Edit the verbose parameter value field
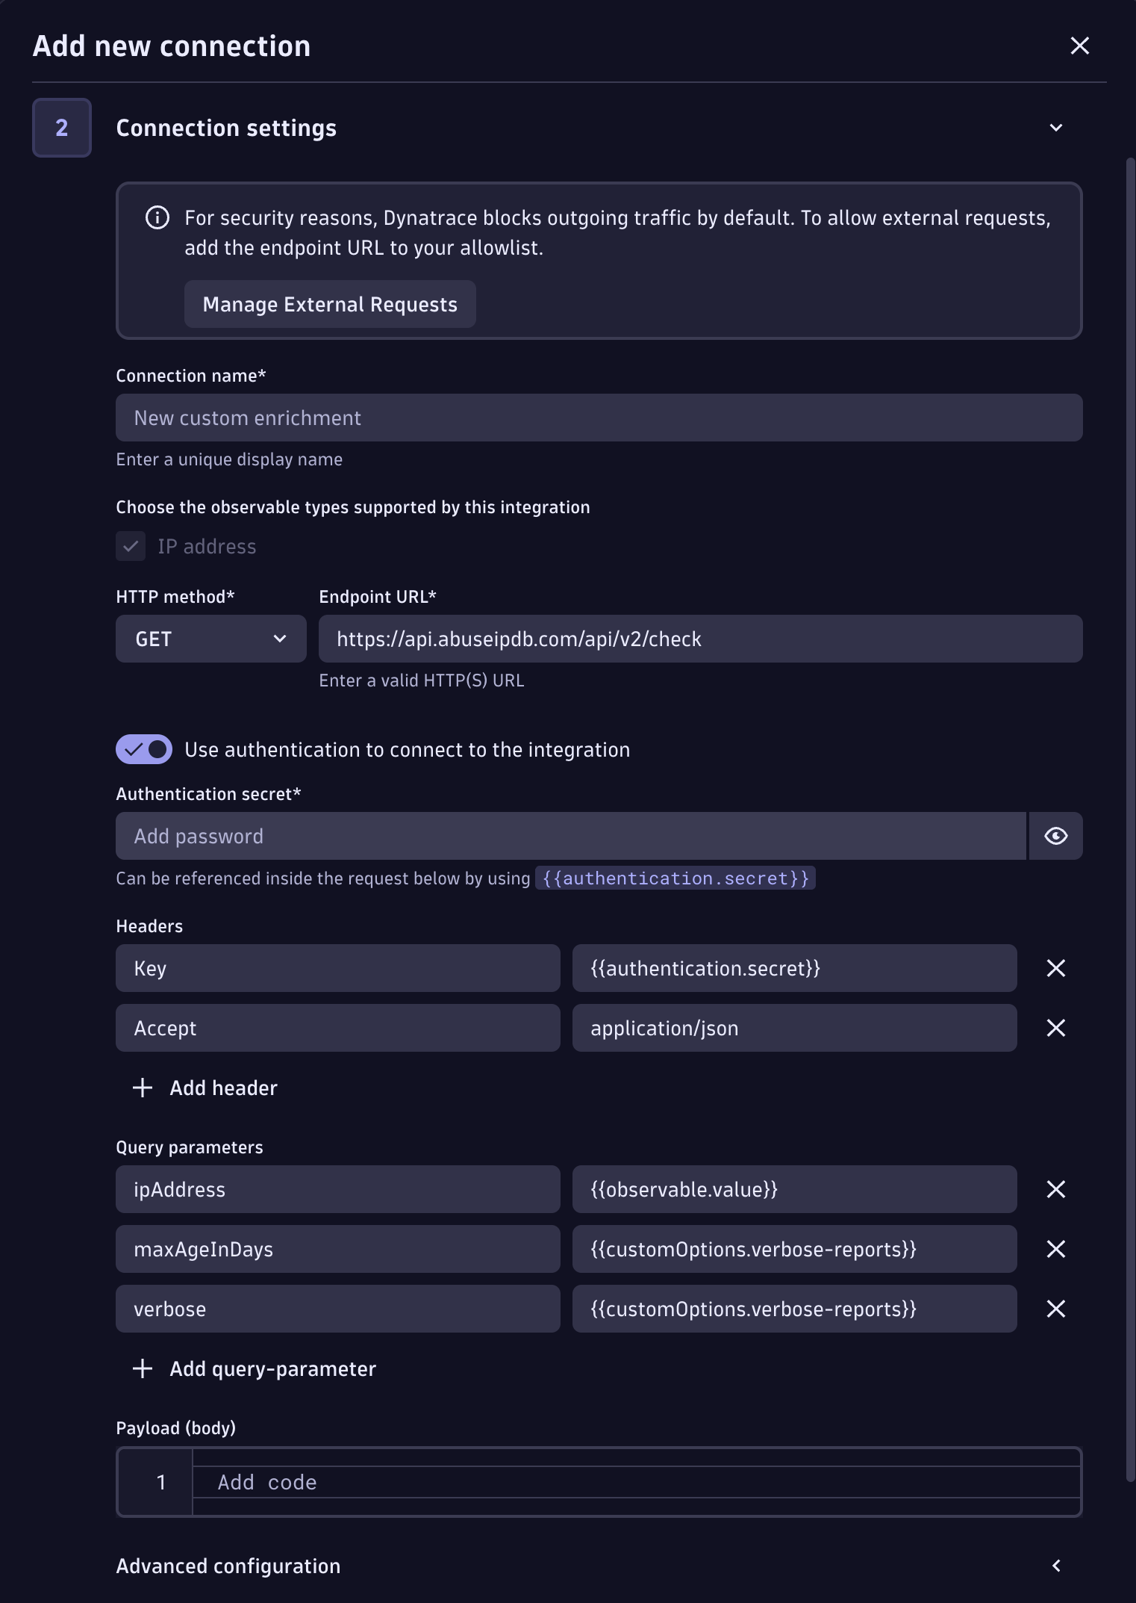The height and width of the screenshot is (1603, 1136). click(794, 1309)
